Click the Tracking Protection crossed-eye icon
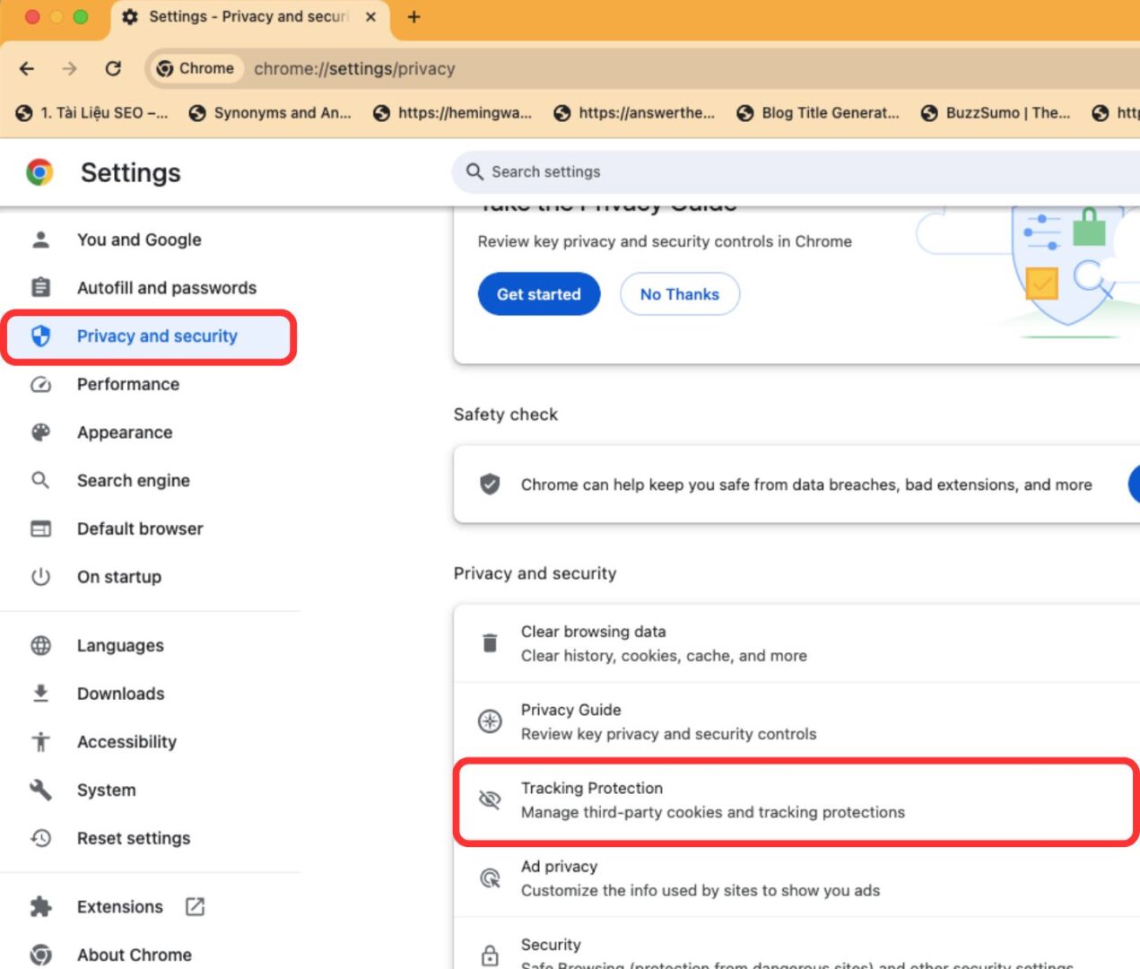Viewport: 1140px width, 969px height. [490, 799]
